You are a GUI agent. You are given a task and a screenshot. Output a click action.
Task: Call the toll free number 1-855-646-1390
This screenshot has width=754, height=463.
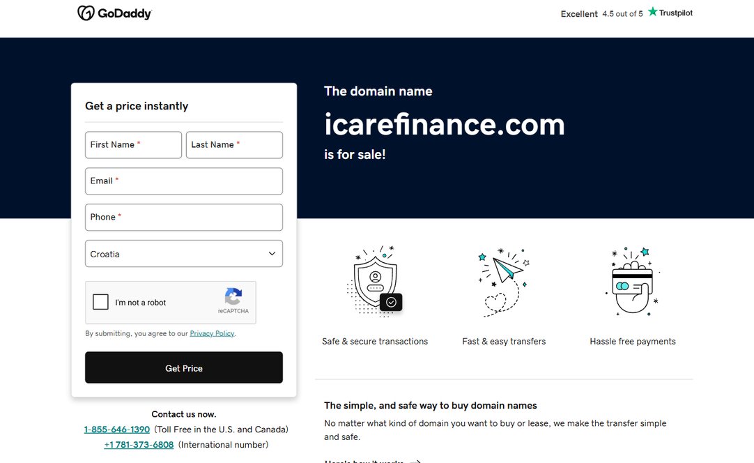117,430
